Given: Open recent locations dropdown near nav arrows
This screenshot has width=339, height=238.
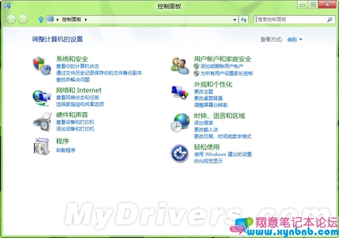Looking at the screenshot, I should [32, 20].
